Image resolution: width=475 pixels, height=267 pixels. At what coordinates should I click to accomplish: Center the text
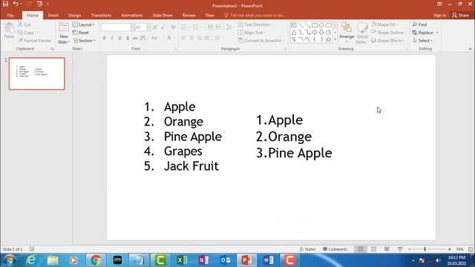[x=191, y=38]
